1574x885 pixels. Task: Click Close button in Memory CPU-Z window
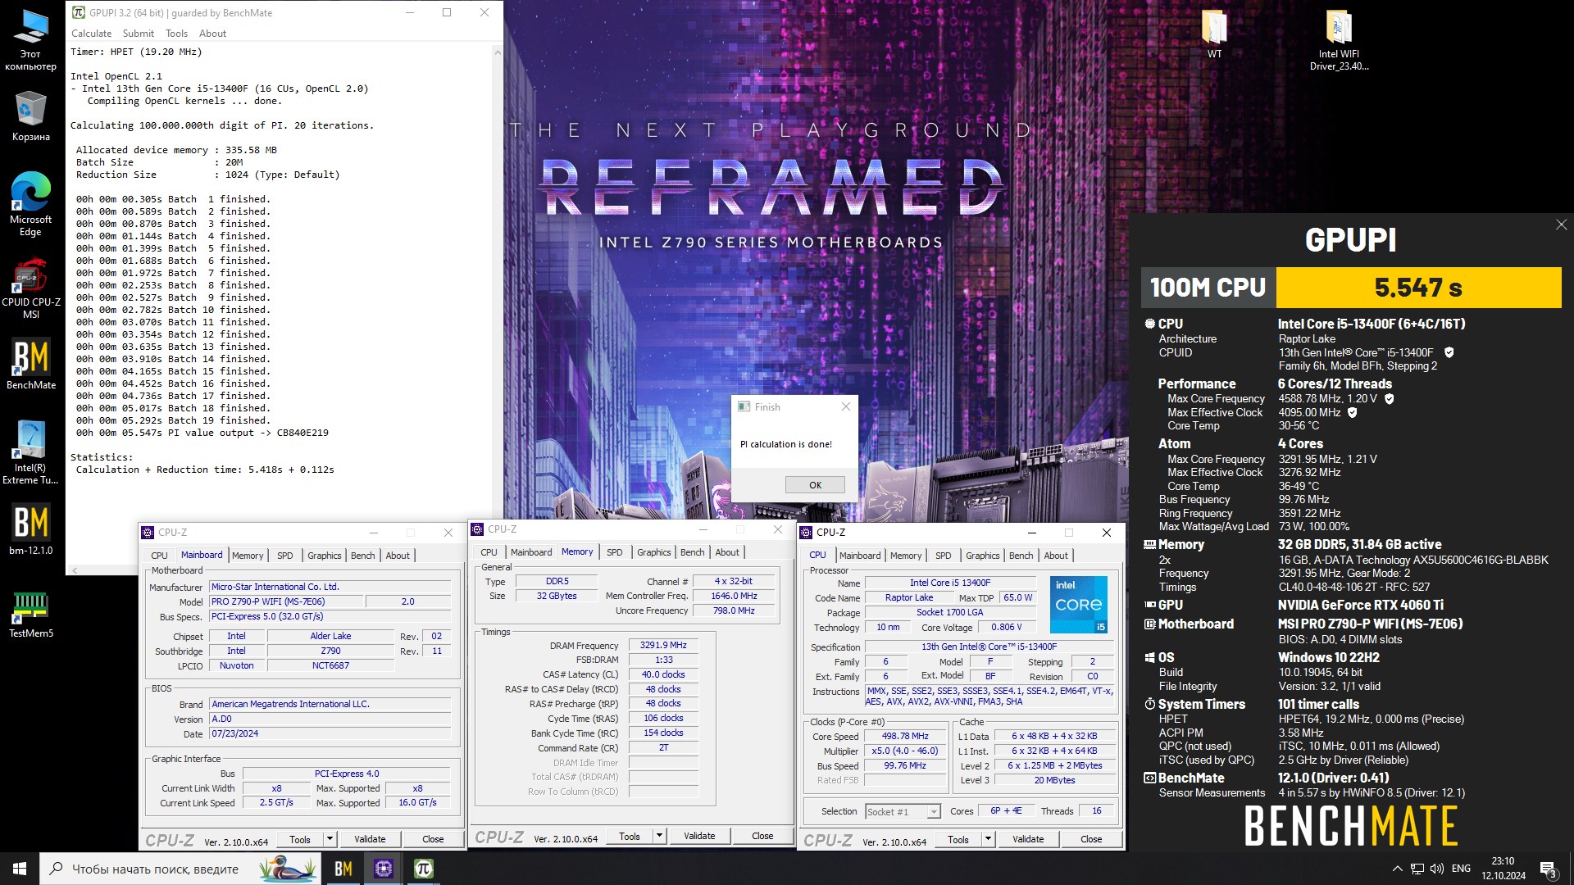762,836
